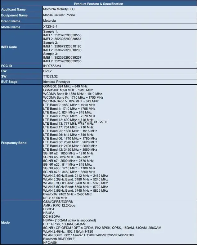Select the Sample 2 IMEI 1 number
This screenshot has height=245, width=197.
pyautogui.click(x=62, y=46)
